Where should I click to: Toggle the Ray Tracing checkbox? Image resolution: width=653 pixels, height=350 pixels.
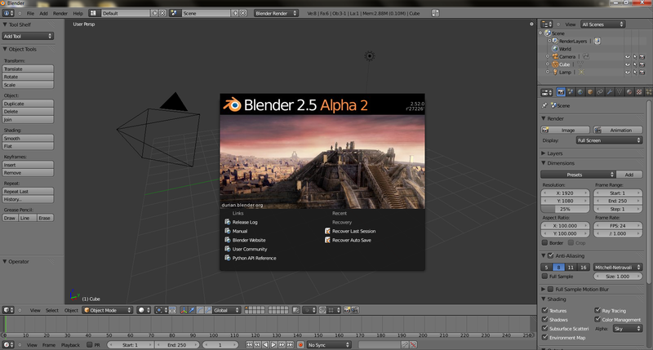(x=597, y=310)
